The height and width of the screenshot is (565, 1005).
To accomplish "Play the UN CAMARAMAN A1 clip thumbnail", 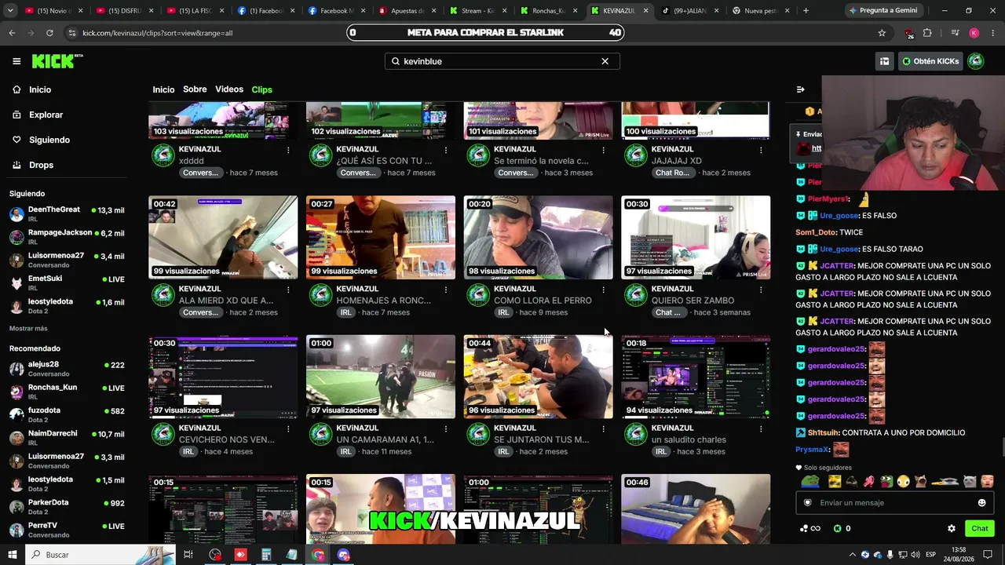I will [381, 377].
